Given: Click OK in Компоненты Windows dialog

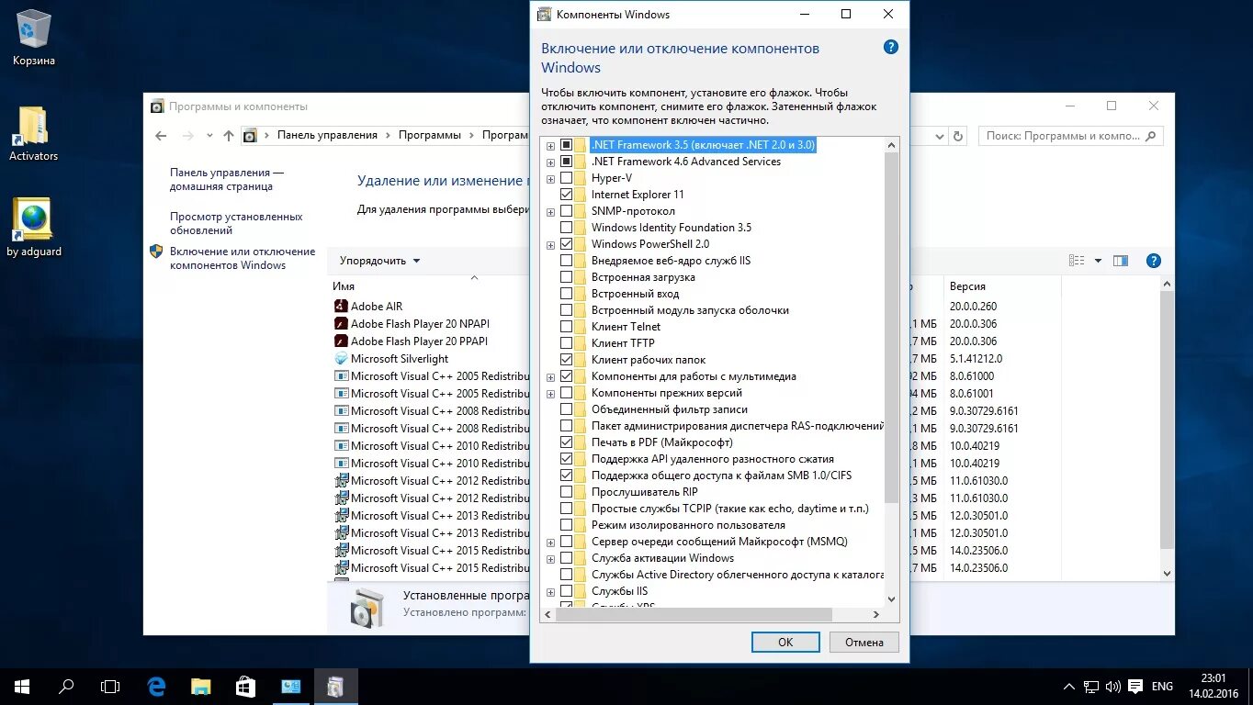Looking at the screenshot, I should coord(785,642).
